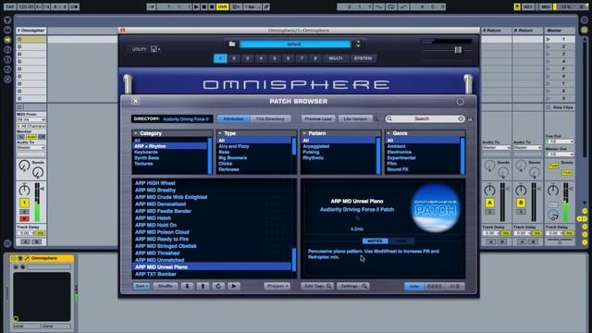Viewport: 592px width, 333px height.
Task: Select the NOTES tab in patch info
Action: click(375, 240)
